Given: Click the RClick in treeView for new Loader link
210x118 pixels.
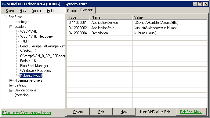Looking at the screenshot, I should [27, 113].
